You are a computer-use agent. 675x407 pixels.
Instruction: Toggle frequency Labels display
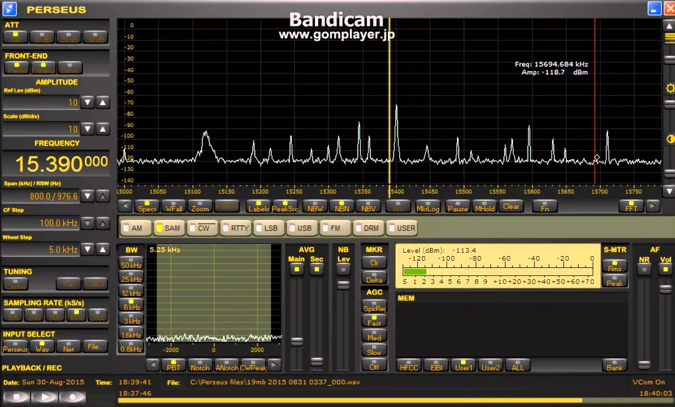(258, 207)
